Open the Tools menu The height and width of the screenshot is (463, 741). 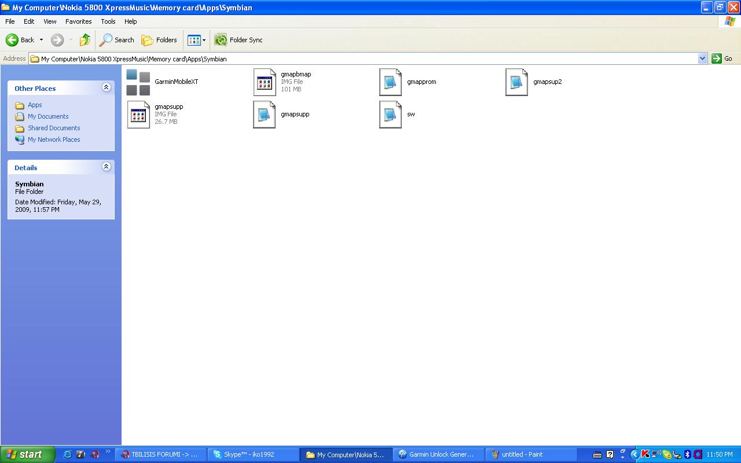pos(108,21)
